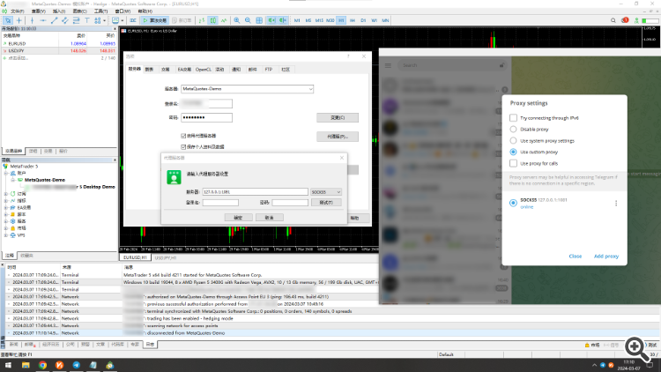Click Close in Proxy settings
The height and width of the screenshot is (372, 661).
pos(575,256)
